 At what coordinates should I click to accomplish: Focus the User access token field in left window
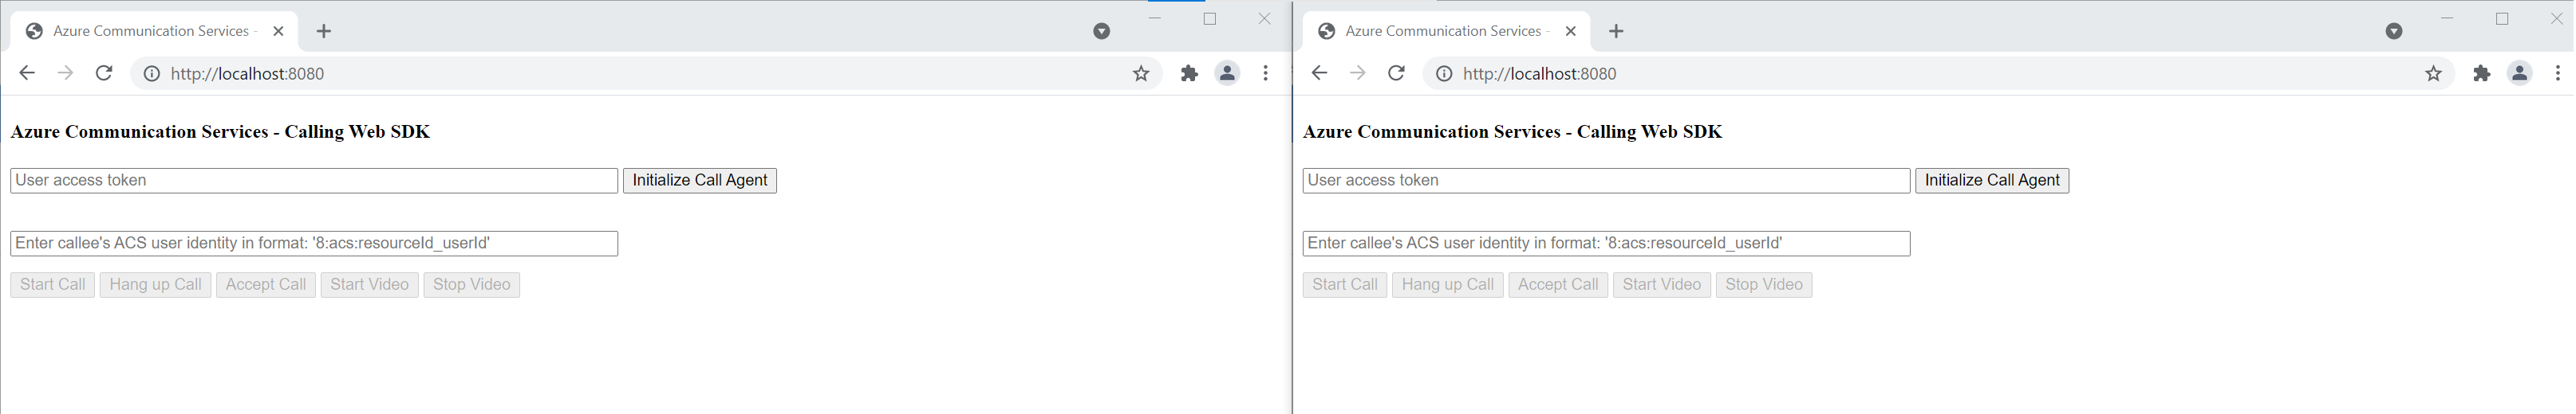[x=314, y=181]
